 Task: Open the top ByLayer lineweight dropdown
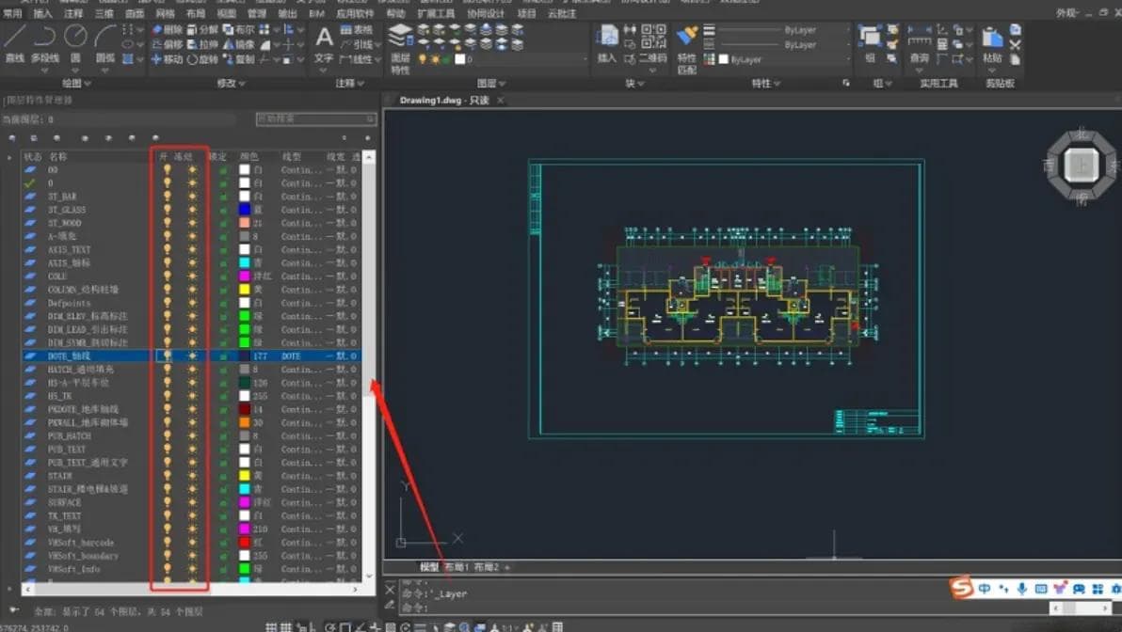(x=783, y=30)
